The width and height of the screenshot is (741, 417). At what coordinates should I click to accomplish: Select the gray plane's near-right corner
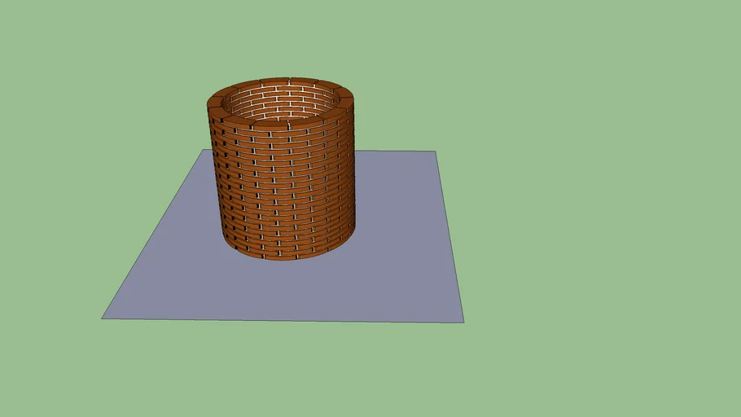coord(462,321)
